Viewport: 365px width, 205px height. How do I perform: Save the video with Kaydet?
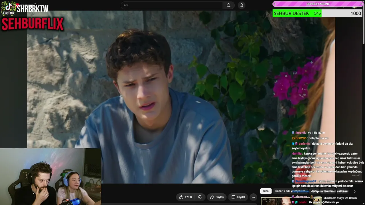pos(238,197)
